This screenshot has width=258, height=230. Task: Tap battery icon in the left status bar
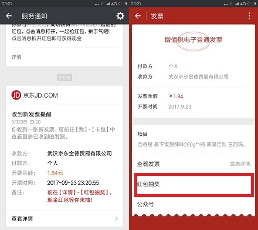123,4
